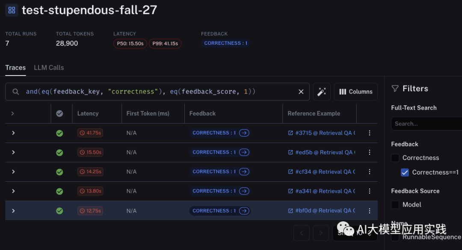Expand all rows via header chevron
462x250 pixels.
click(x=13, y=113)
